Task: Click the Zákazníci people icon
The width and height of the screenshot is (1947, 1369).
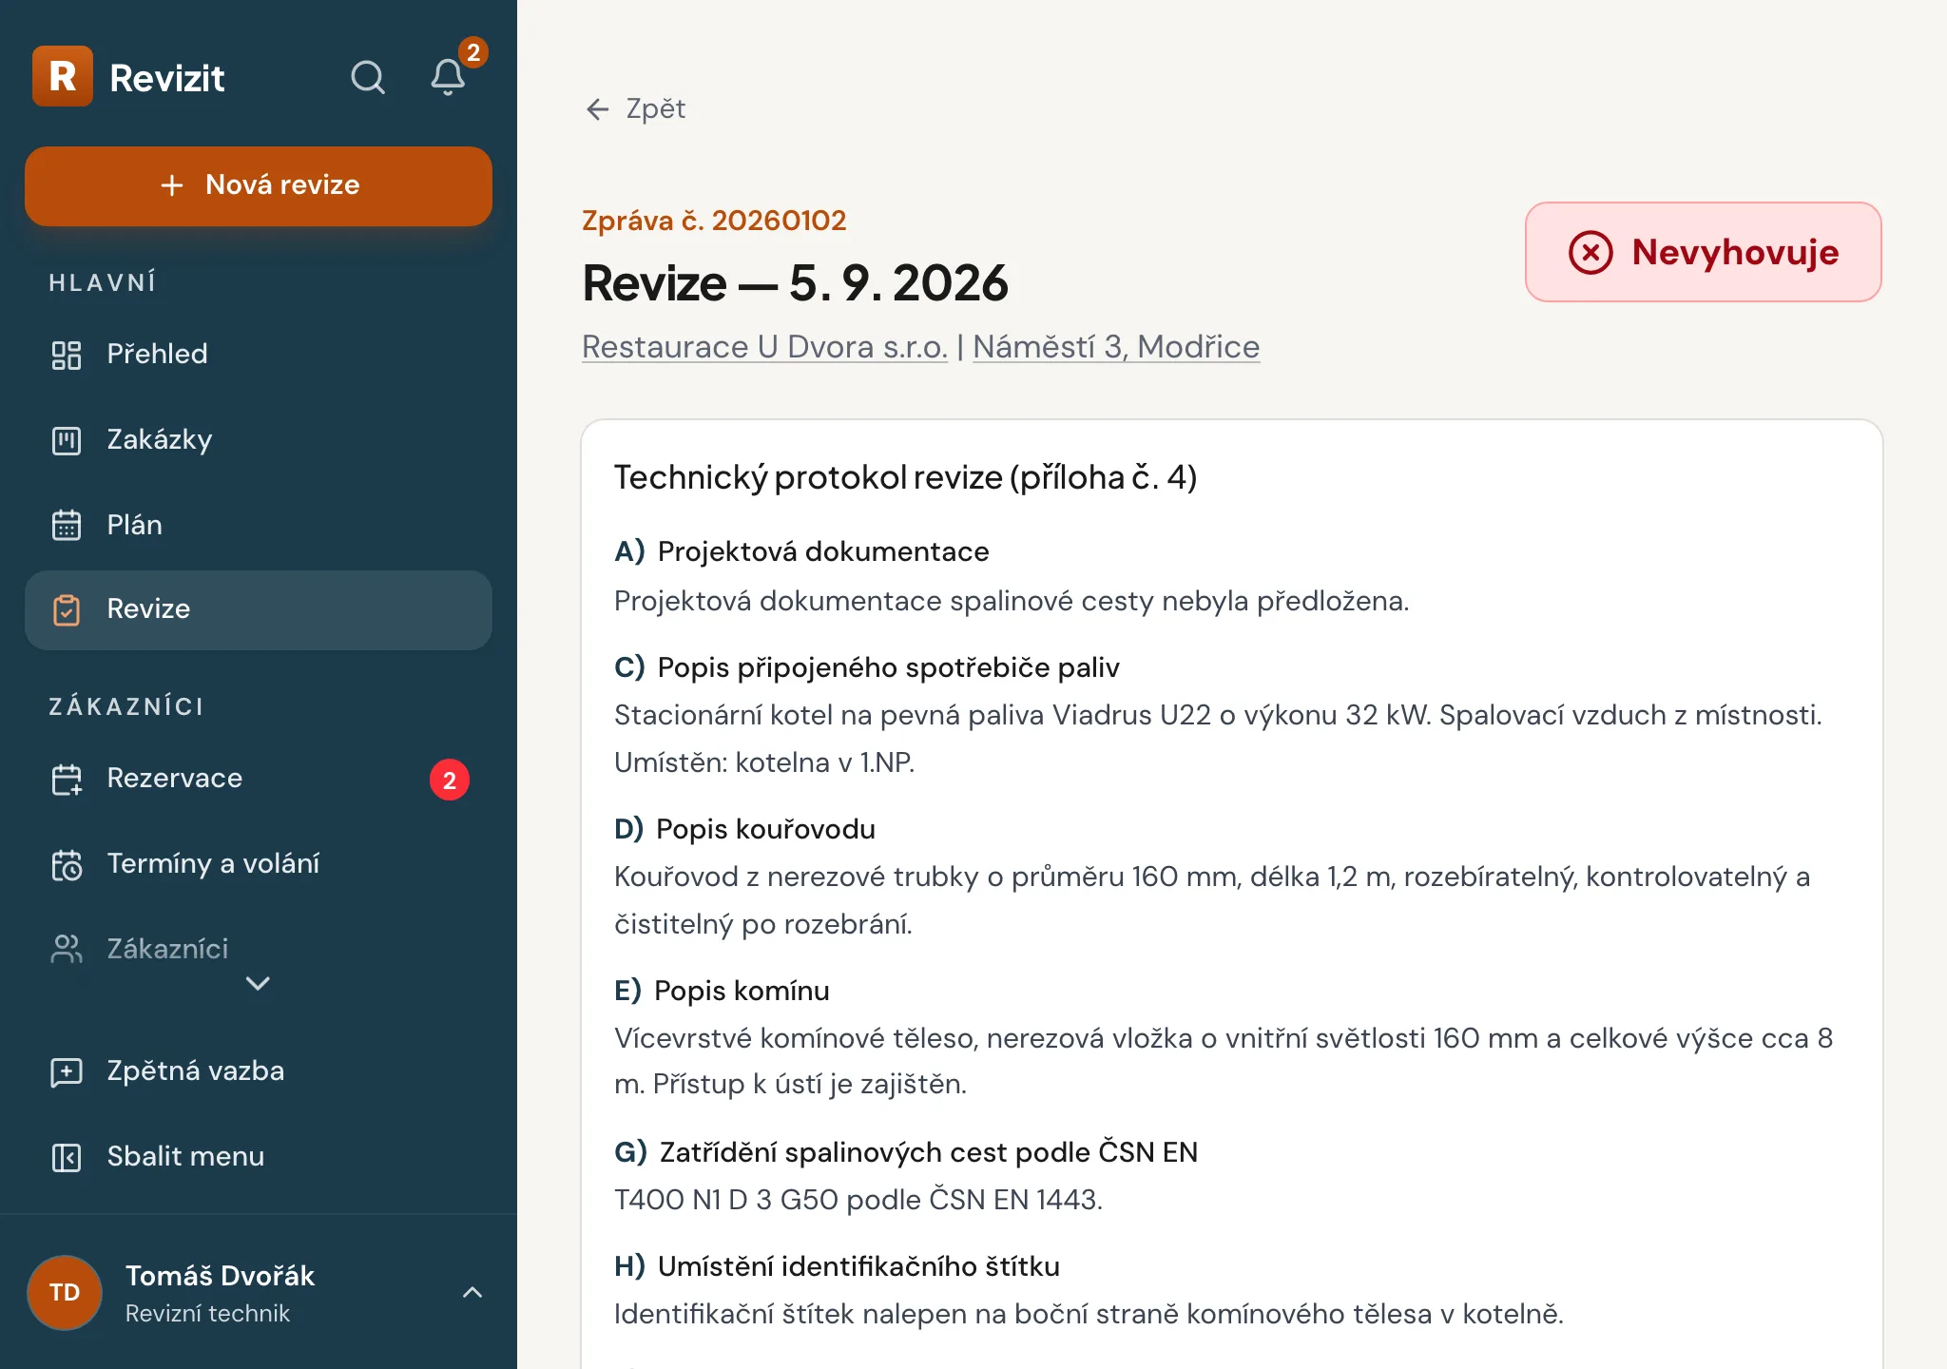Action: 67,949
